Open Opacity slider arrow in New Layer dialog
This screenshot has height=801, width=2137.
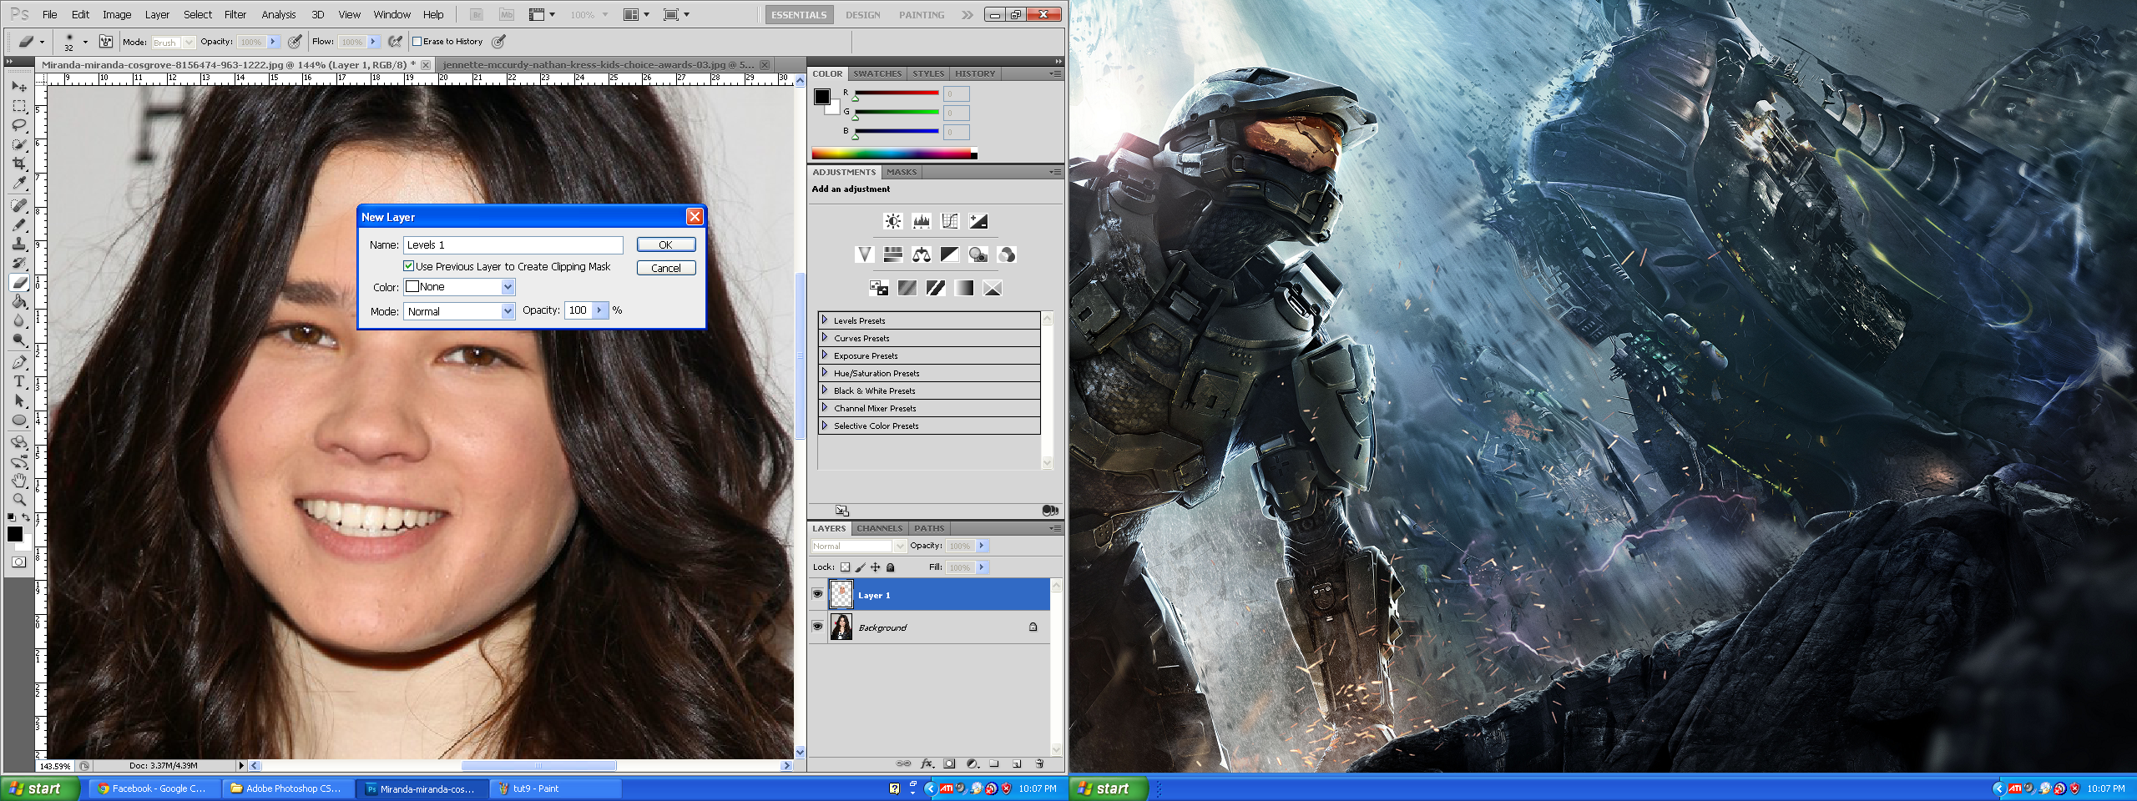click(x=599, y=310)
